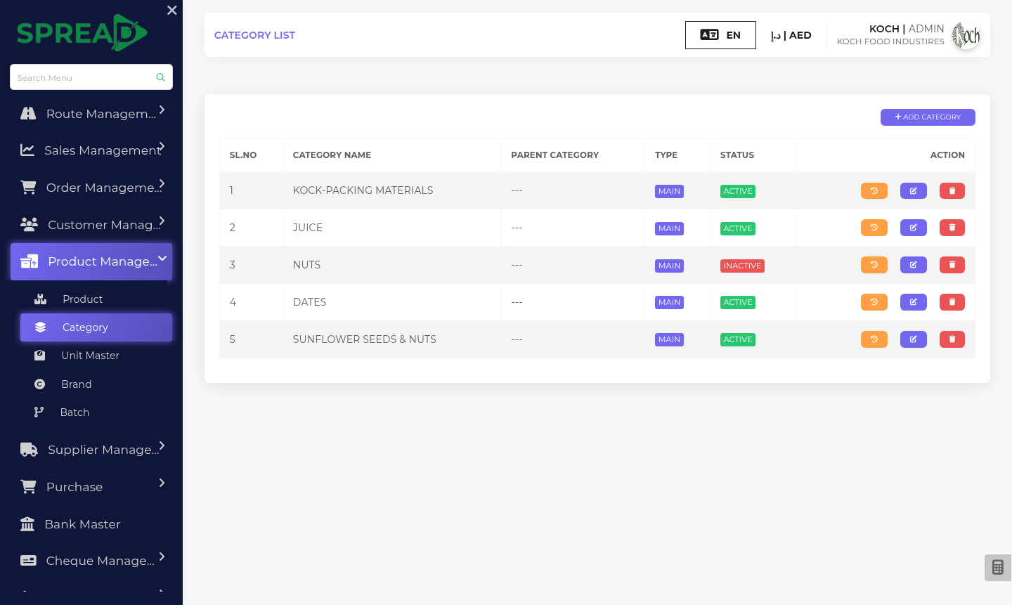This screenshot has height=605, width=1012.
Task: Edit the NUTS category
Action: click(914, 265)
